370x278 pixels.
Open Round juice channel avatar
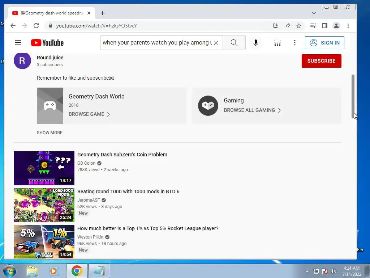(x=22, y=61)
